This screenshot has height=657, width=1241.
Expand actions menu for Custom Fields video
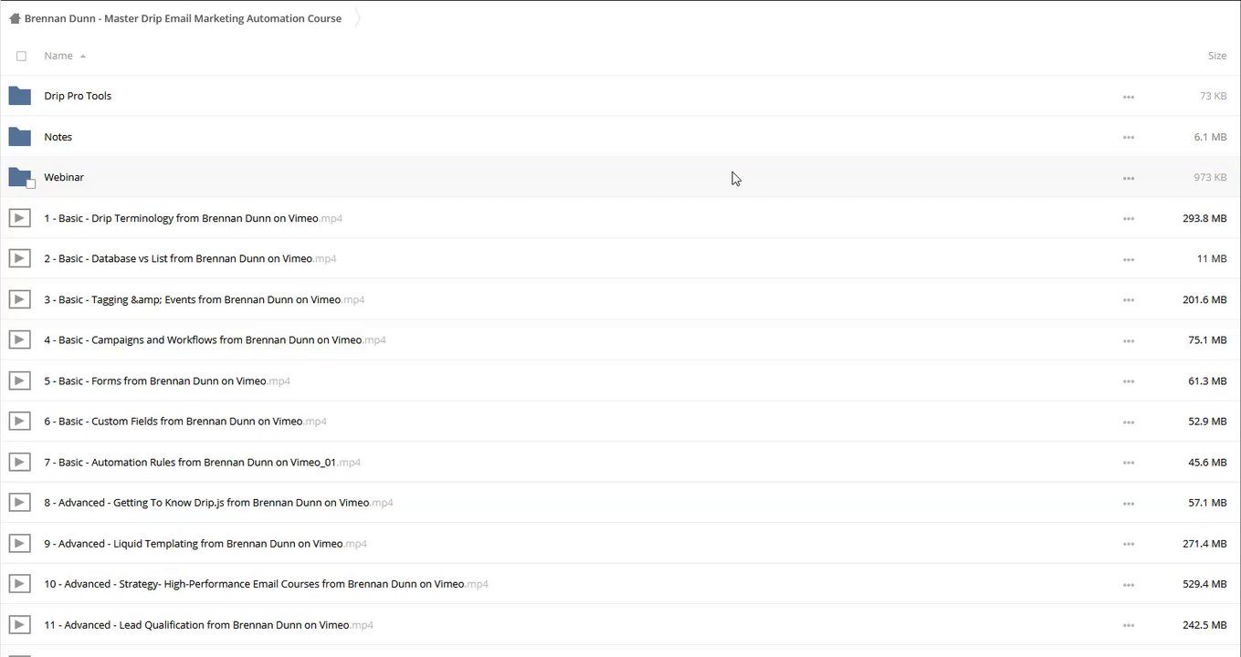pyautogui.click(x=1129, y=422)
